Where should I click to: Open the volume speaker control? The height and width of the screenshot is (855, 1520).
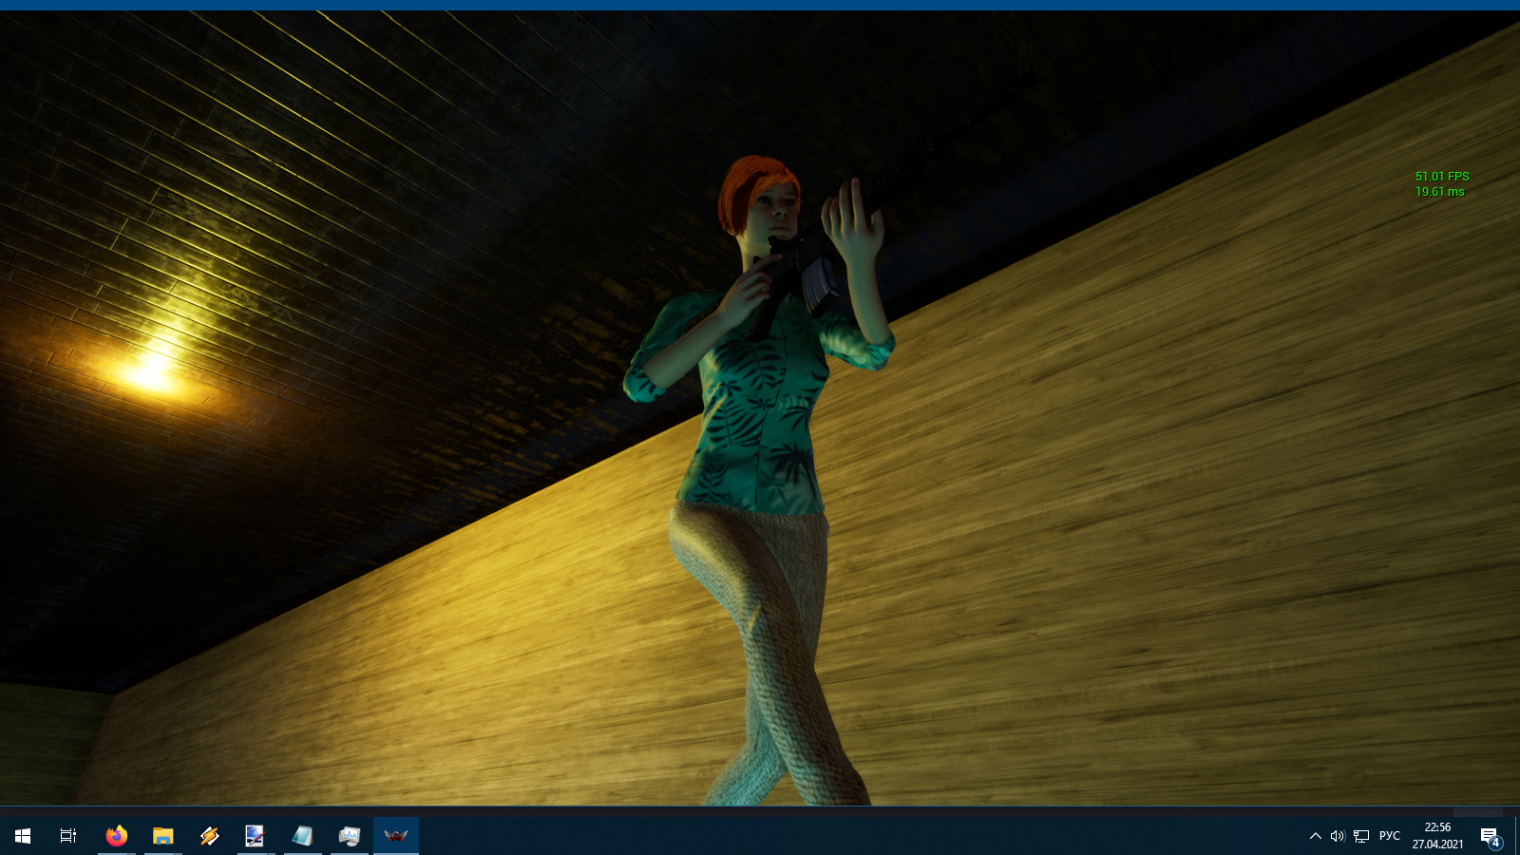[x=1338, y=836]
